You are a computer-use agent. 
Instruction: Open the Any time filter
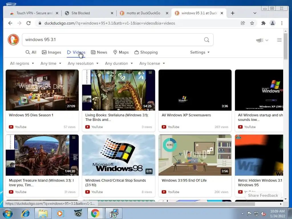pyautogui.click(x=51, y=64)
